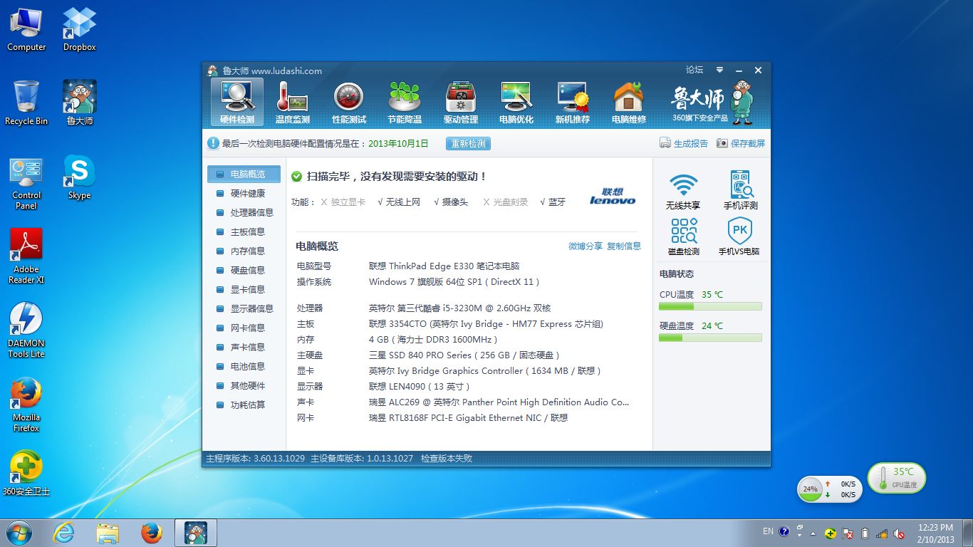The image size is (973, 547).
Task: Click the CPU temperature desktop floating widget
Action: point(896,477)
